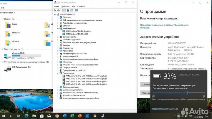Open the Файл menu in Device Manager
Image resolution: width=212 pixels, height=119 pixels.
[57, 6]
